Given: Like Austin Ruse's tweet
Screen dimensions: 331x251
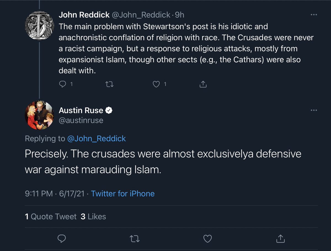Looking at the screenshot, I should click(x=207, y=238).
